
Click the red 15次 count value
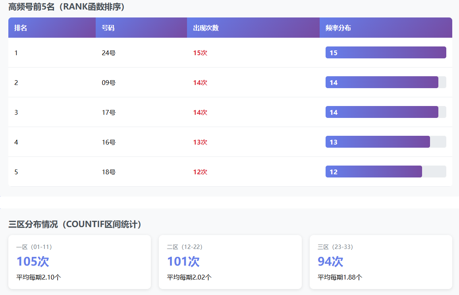pyautogui.click(x=200, y=53)
